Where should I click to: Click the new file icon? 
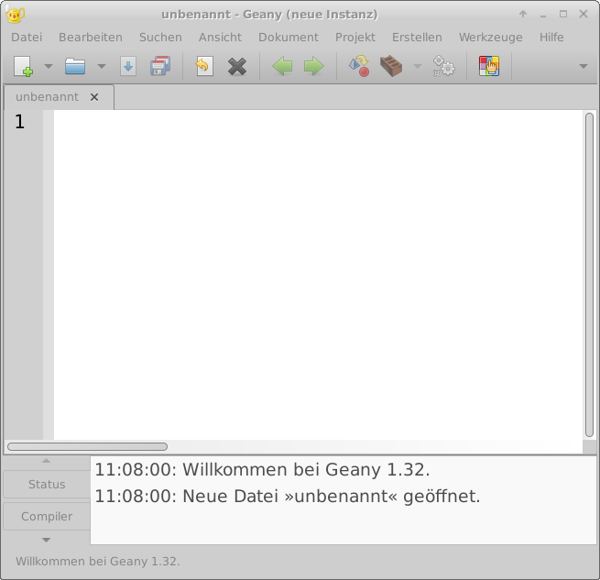click(23, 67)
